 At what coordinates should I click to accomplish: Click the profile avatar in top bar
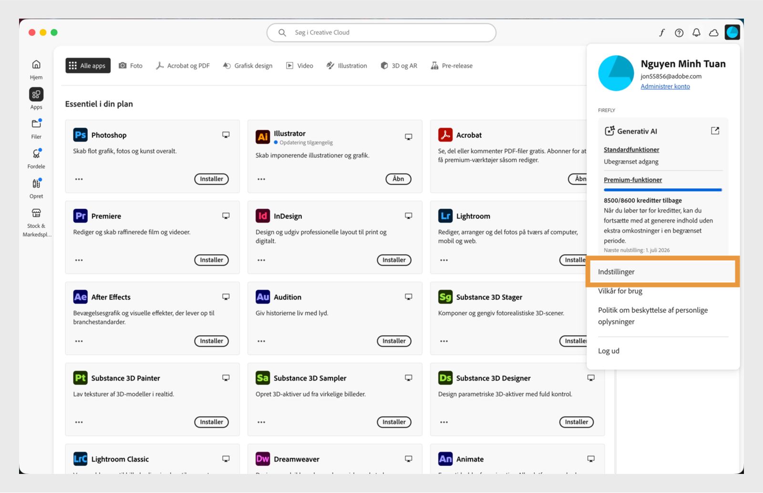(x=732, y=32)
